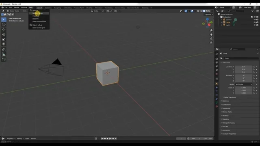Open the Render menu
Screen dimensions: 260x146
(x=17, y=7)
